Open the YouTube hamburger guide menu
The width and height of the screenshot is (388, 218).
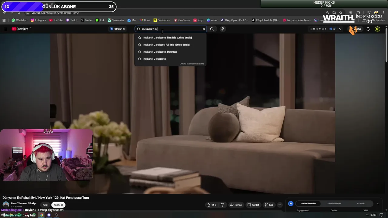(x=5, y=29)
